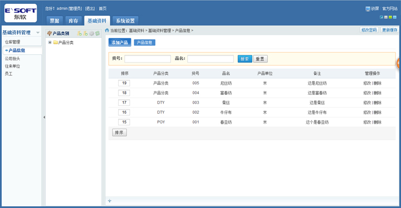This screenshot has height=208, width=401.
Task: Click the 添加产品 button
Action: [x=120, y=42]
